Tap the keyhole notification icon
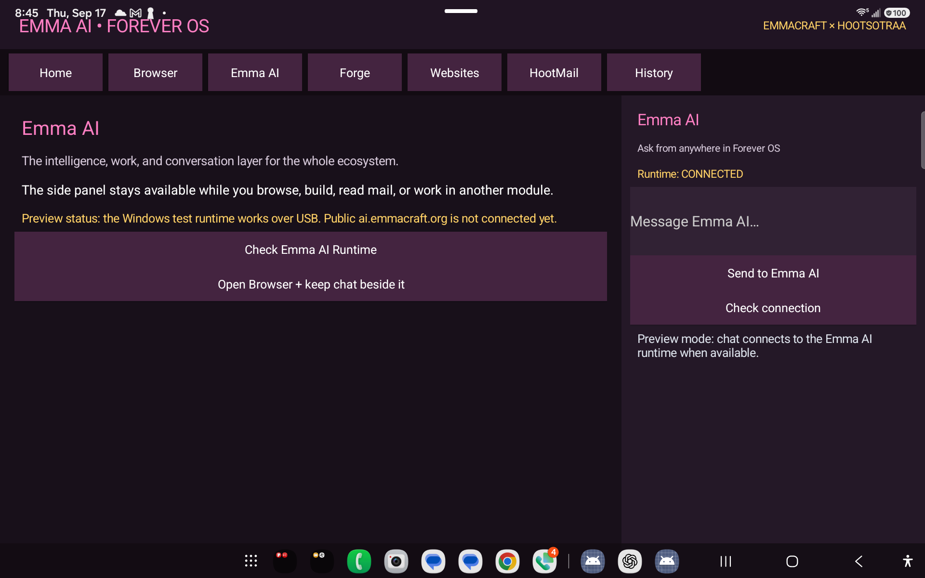 150,13
